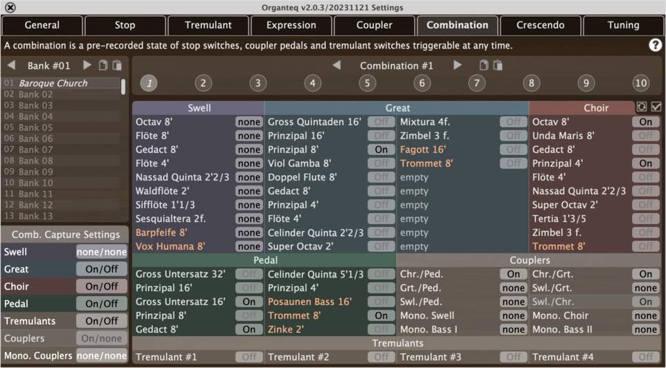Change Swell Octav 8' none state
The height and width of the screenshot is (368, 666).
[249, 122]
